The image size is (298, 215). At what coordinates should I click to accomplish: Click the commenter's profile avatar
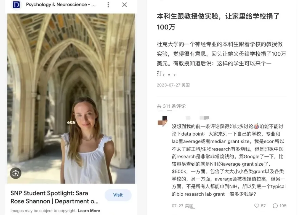tap(163, 121)
